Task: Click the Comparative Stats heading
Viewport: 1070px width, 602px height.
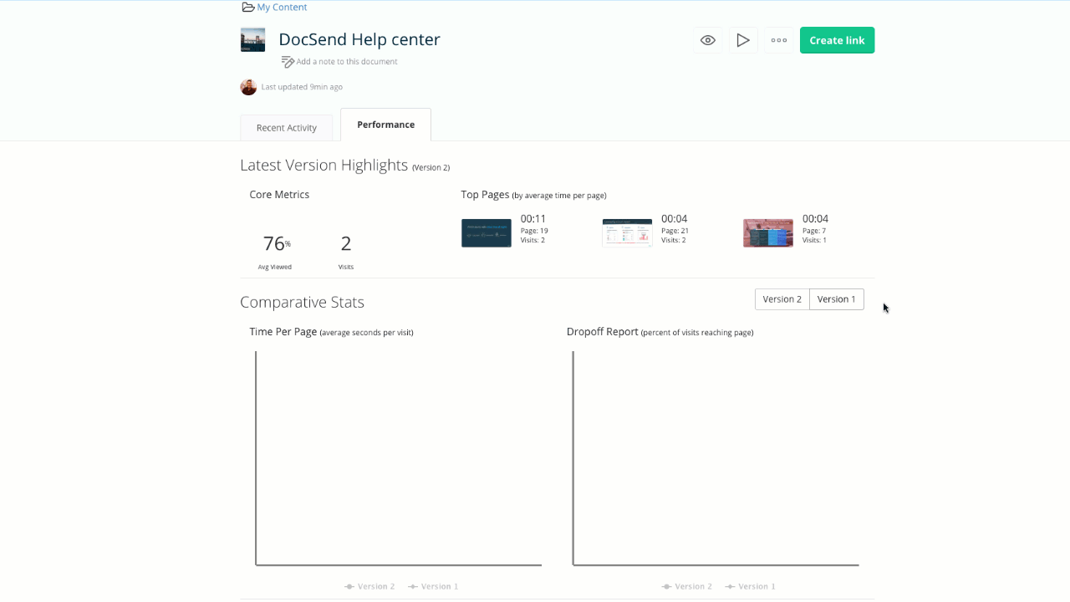Action: [x=302, y=302]
